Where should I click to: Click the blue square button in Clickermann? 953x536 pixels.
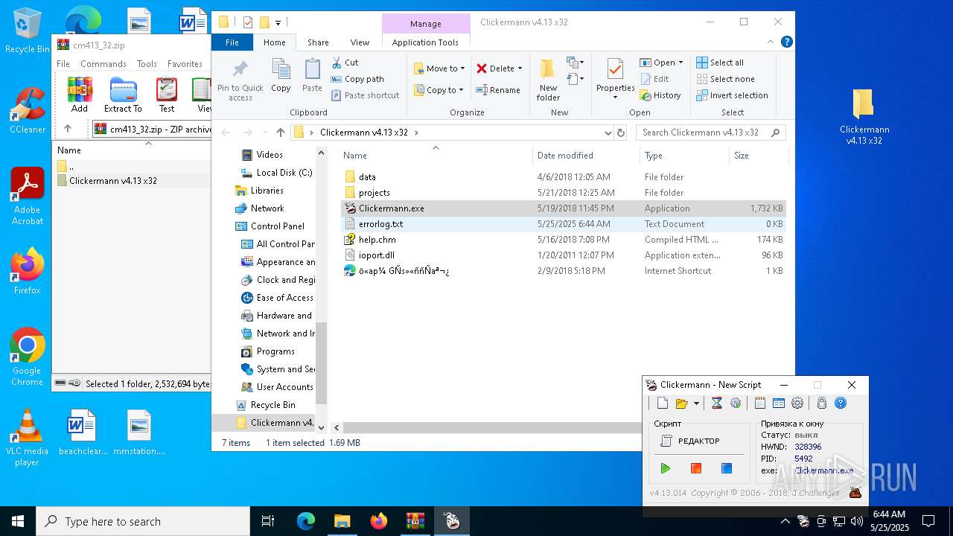tap(727, 468)
